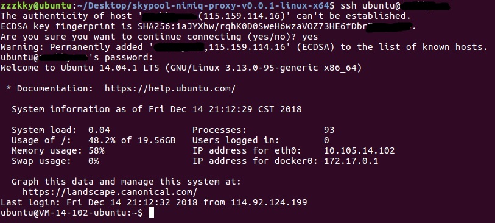Image resolution: width=495 pixels, height=223 pixels.
Task: Click the SHA256 ECDSA key fingerprint text
Action: click(x=275, y=27)
